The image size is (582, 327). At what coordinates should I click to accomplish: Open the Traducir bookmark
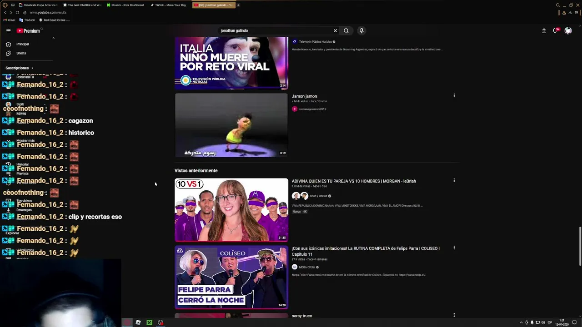[x=27, y=20]
